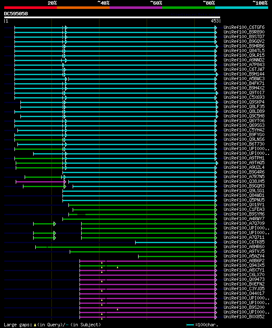This screenshot has width=272, height=328.
Task: Click UniRef100_C6LX70 label
Action: point(244,275)
